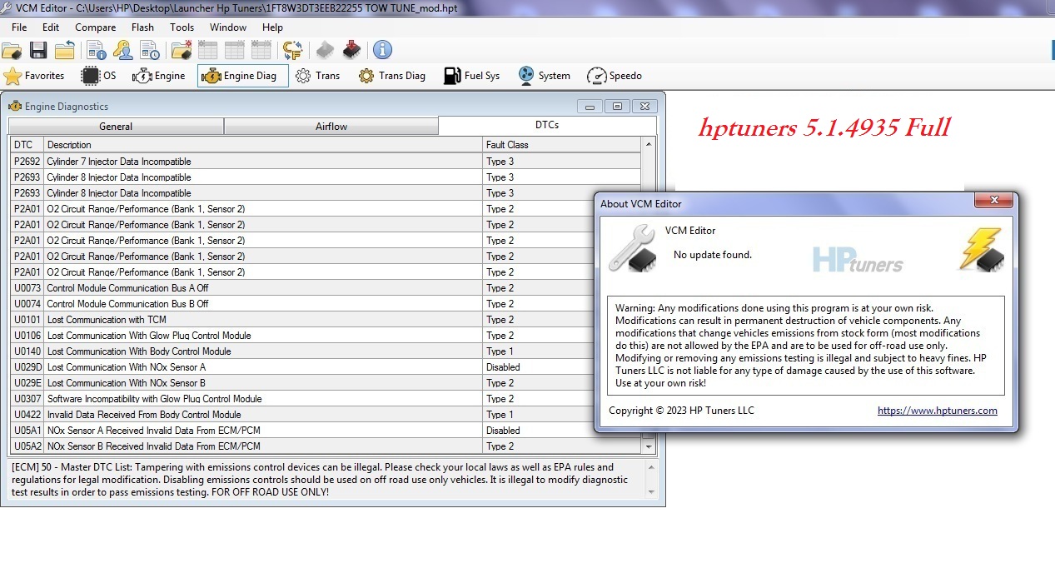
Task: Open the OS chip section
Action: coord(99,76)
